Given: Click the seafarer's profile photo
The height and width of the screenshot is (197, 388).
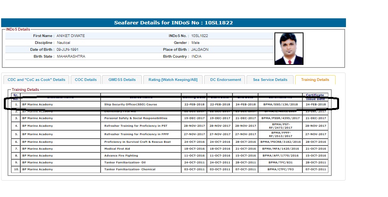Looking at the screenshot, I should 289,48.
